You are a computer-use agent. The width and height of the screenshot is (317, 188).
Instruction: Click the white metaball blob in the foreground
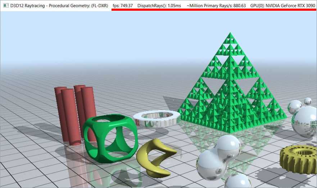219,158
